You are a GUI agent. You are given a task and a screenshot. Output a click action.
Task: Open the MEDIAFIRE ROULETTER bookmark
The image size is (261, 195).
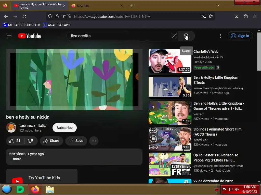pos(21,25)
